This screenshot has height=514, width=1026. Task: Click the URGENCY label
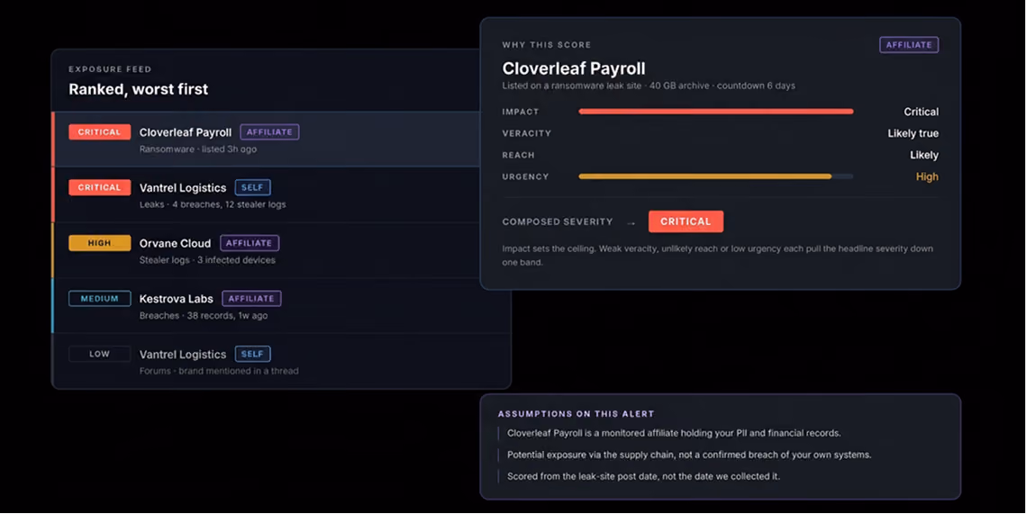(x=525, y=176)
